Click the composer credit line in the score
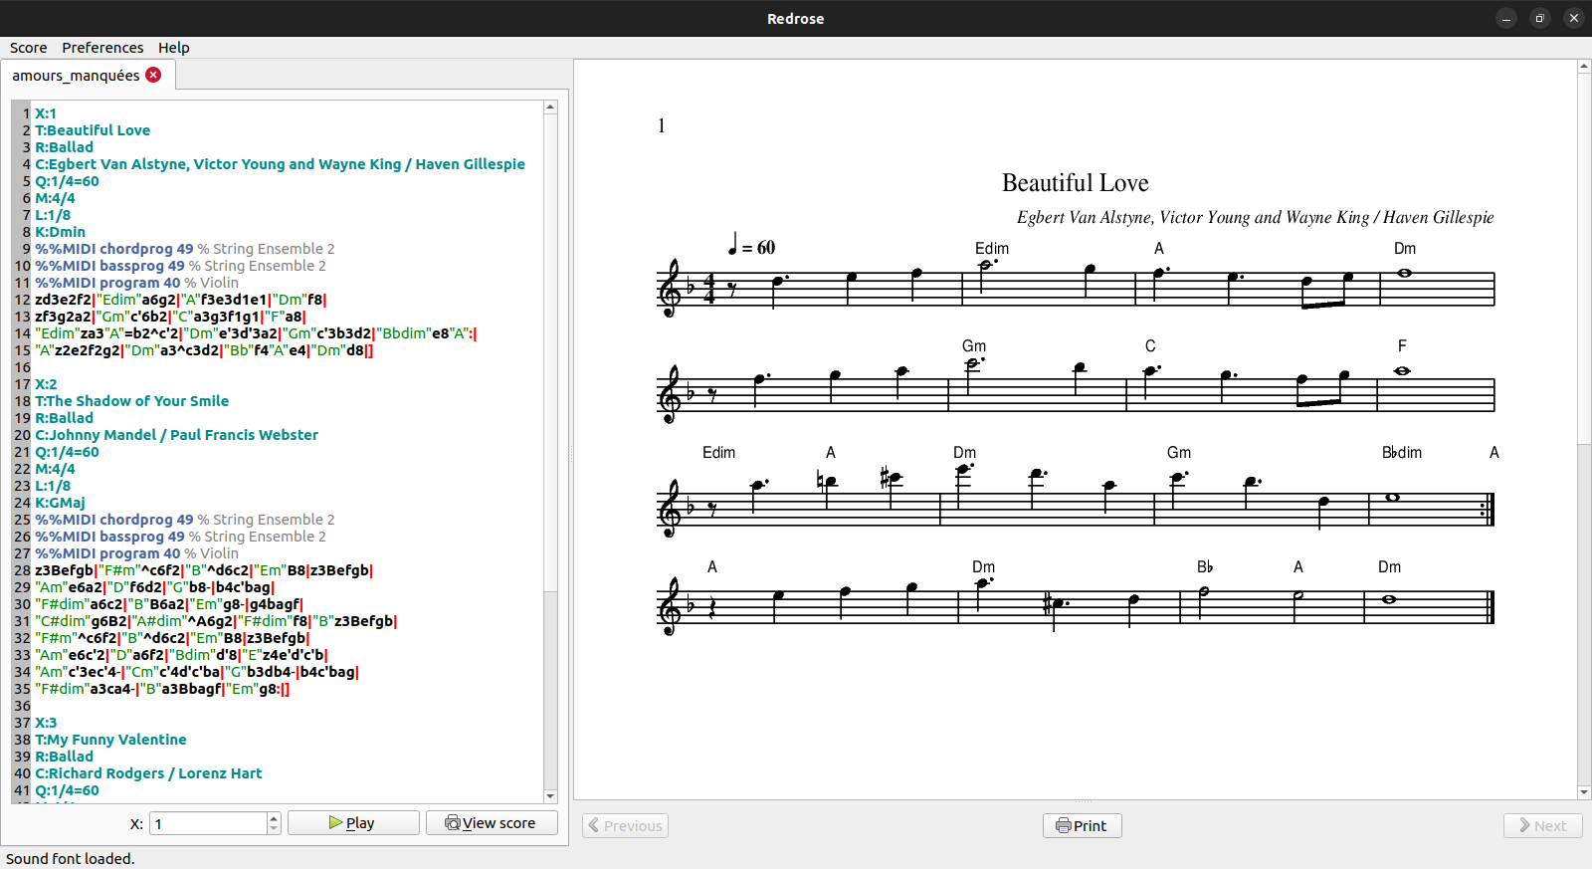 pos(1255,218)
